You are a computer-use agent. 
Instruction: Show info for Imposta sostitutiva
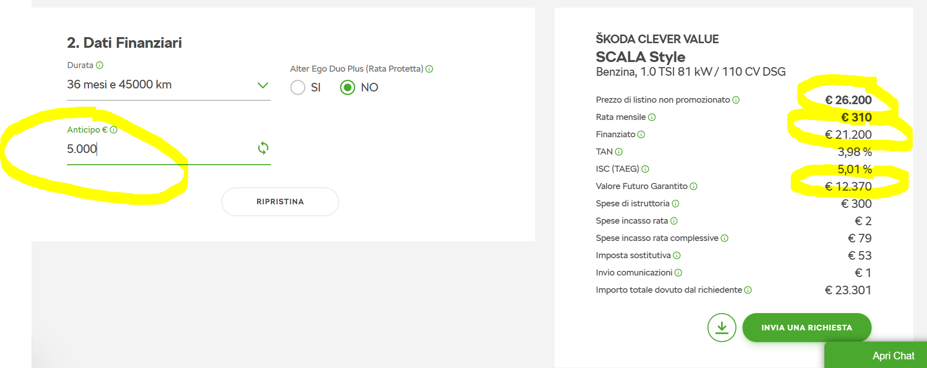click(677, 256)
